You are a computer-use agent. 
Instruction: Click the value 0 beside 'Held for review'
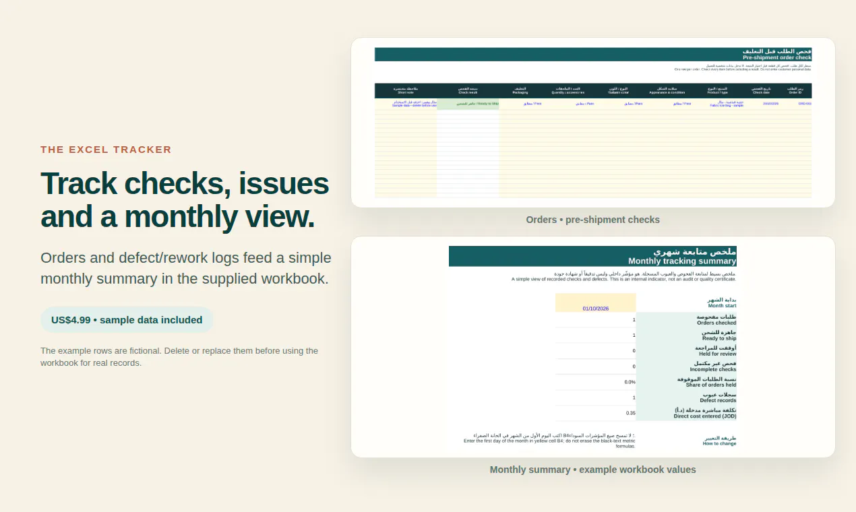pos(596,351)
